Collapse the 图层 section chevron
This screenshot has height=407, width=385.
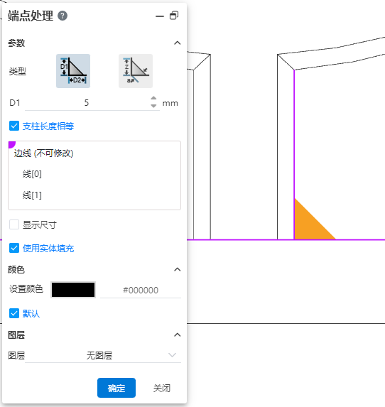[x=178, y=335]
